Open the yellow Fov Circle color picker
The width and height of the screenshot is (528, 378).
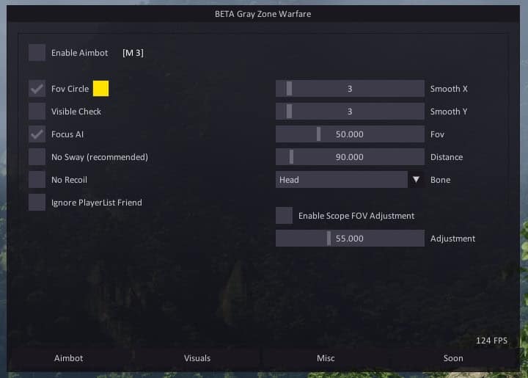pyautogui.click(x=100, y=89)
